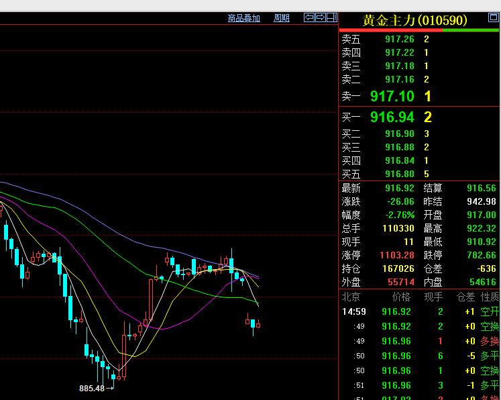Select the 卖四 price 917.22
Screen dimensions: 501x400
(x=400, y=52)
